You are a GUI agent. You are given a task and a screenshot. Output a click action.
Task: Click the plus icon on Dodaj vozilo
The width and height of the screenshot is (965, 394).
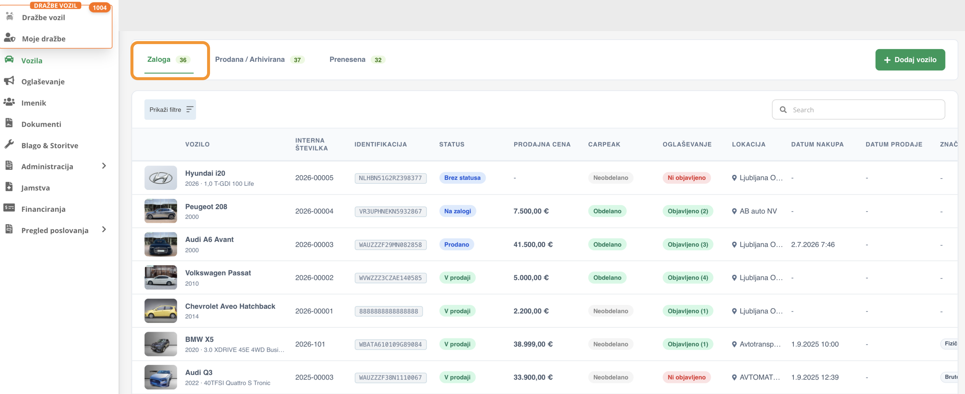(887, 60)
